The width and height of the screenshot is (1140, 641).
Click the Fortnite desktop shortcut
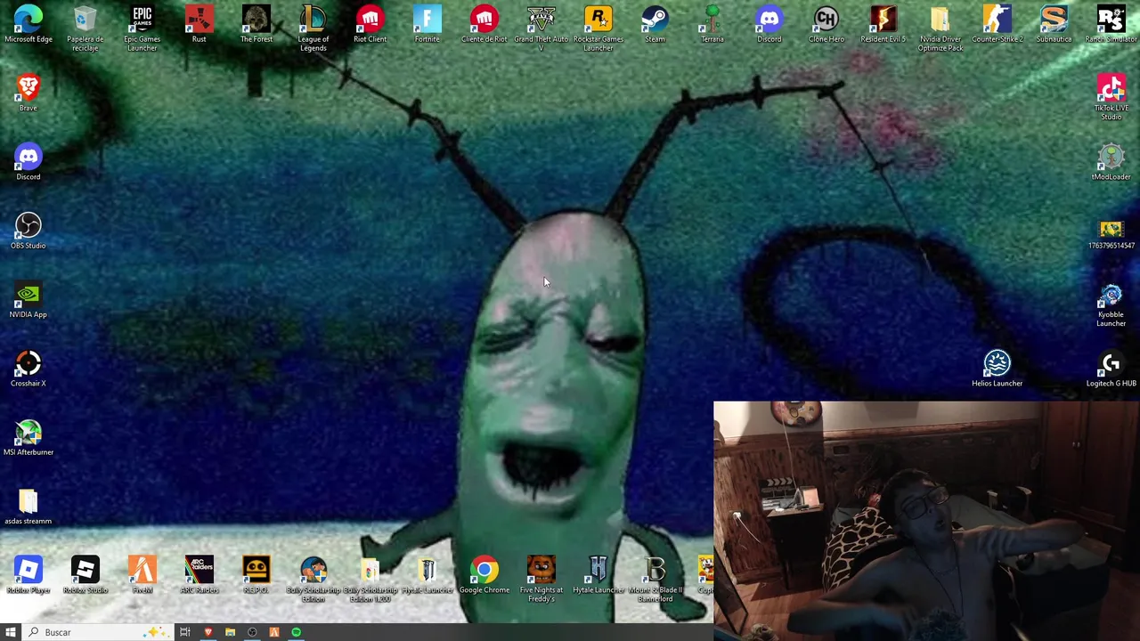(427, 25)
